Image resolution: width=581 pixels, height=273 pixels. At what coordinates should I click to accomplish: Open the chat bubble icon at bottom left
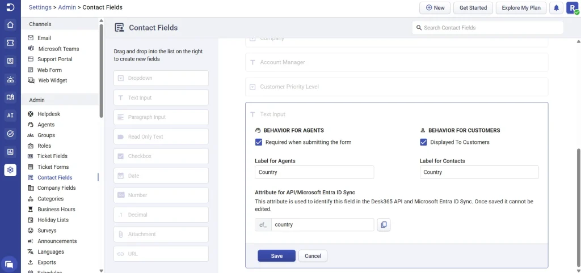[10, 265]
